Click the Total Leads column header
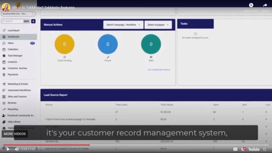The height and width of the screenshot is (153, 272). click(x=121, y=105)
